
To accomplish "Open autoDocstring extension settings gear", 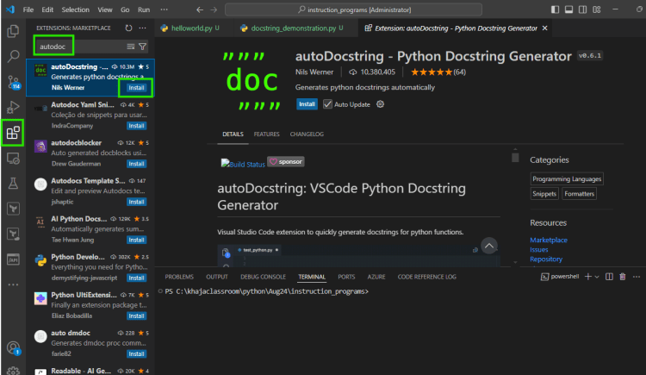I will (x=380, y=104).
